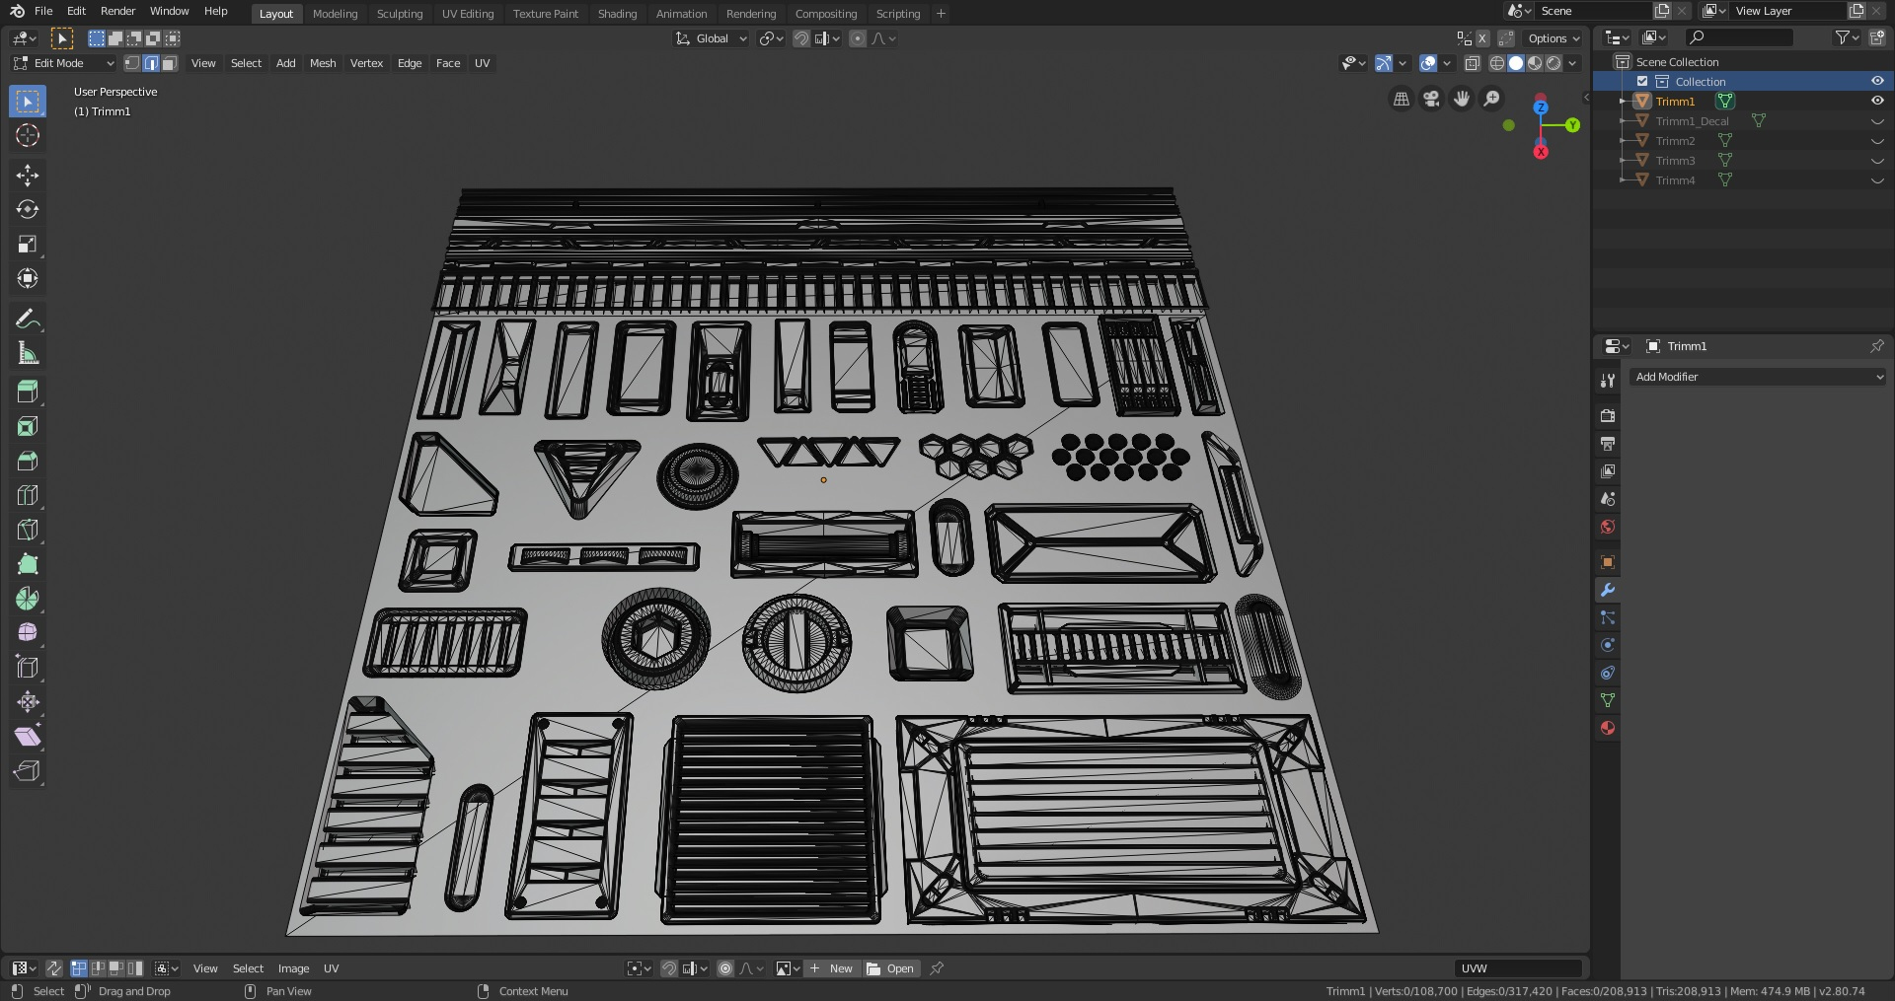Open the Mesh menu

pyautogui.click(x=323, y=63)
